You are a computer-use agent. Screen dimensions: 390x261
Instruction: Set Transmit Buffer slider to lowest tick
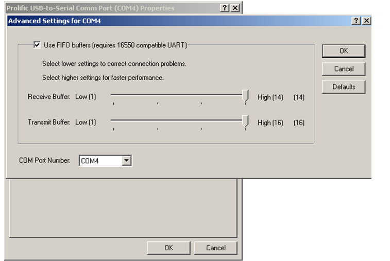pos(113,122)
